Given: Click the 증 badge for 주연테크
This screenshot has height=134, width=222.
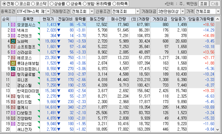Looking at the screenshot, I should click(x=13, y=36).
